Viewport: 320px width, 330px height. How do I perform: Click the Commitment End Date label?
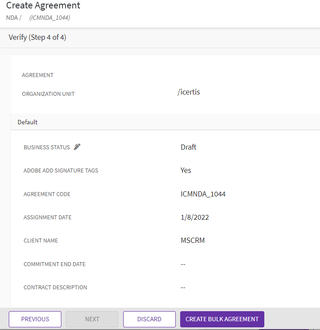[x=55, y=264]
